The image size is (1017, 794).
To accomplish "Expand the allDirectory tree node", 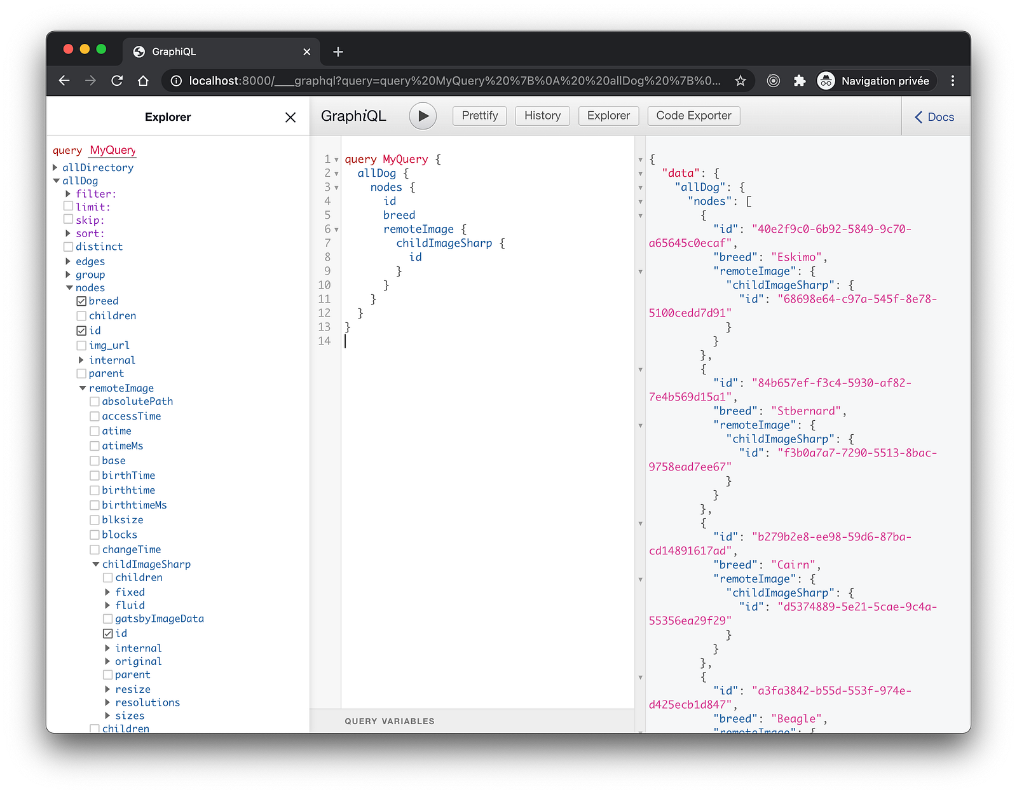I will click(x=55, y=168).
